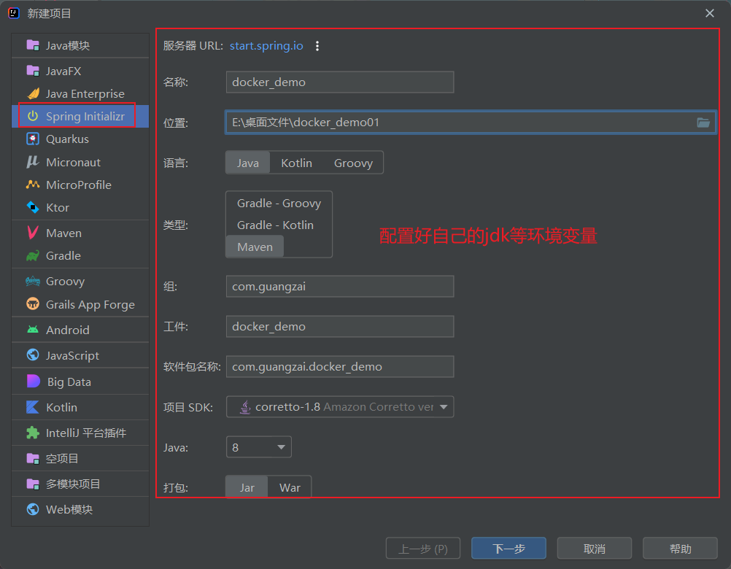This screenshot has height=569, width=731.
Task: Click the Java模块 folder icon
Action: (33, 45)
